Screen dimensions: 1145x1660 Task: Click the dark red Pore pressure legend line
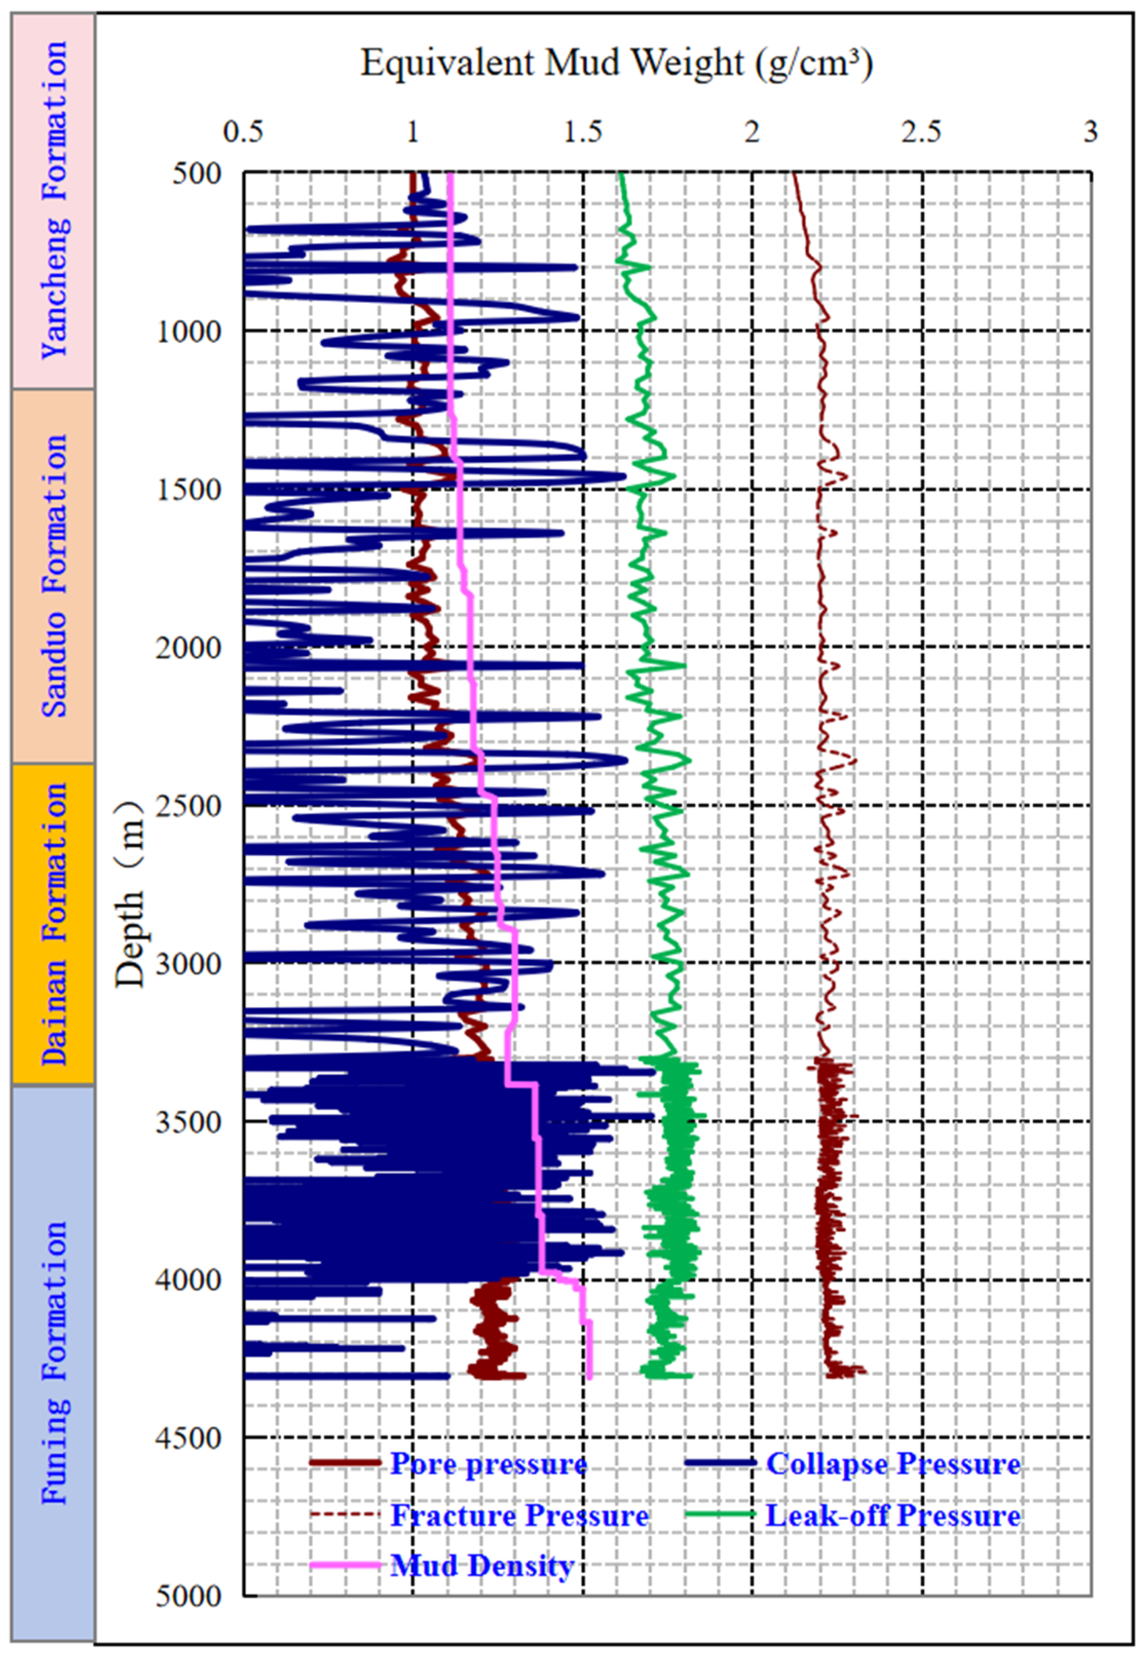click(x=345, y=1463)
